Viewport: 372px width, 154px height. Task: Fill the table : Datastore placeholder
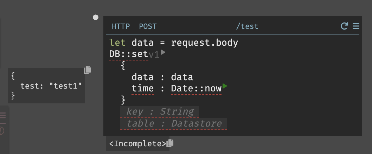[x=174, y=124]
